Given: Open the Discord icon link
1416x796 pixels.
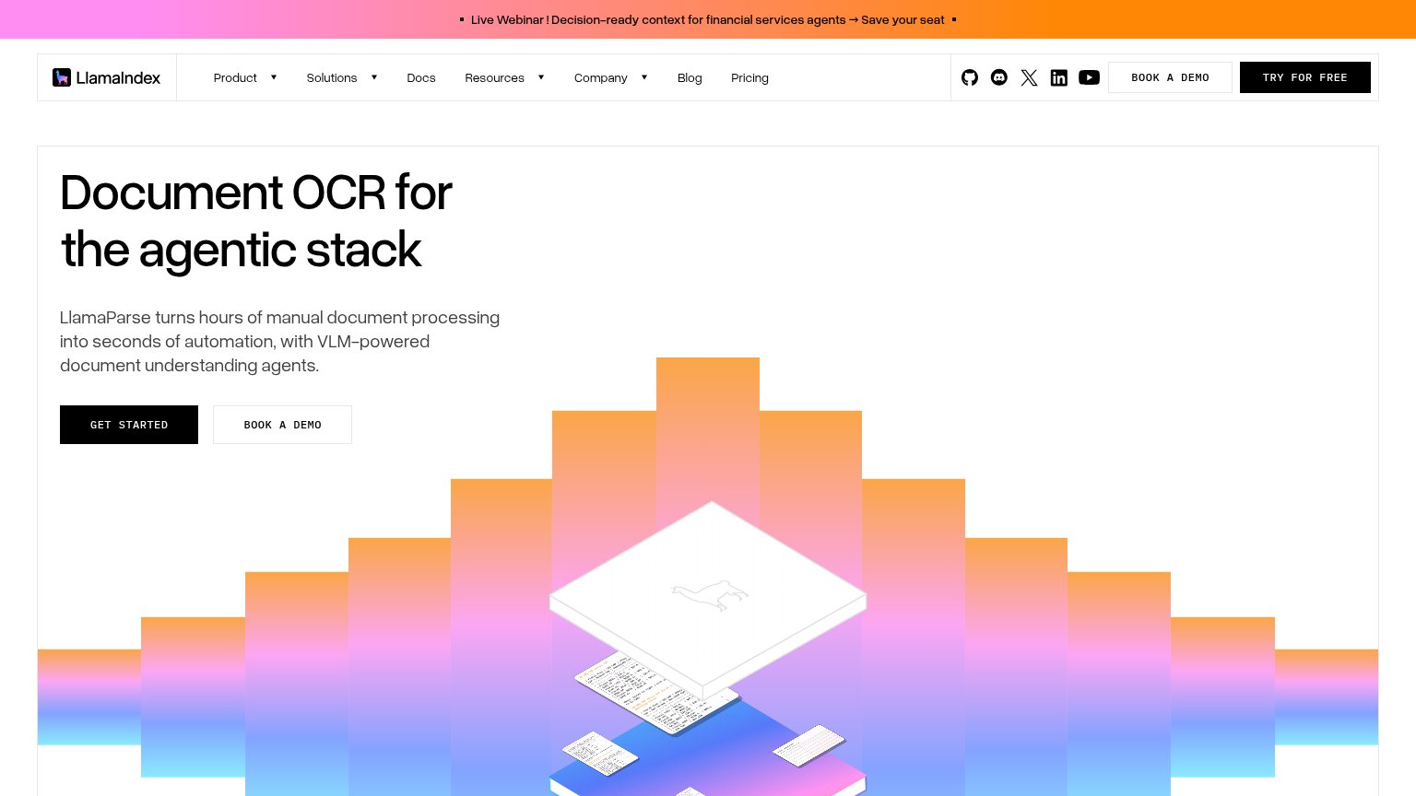Looking at the screenshot, I should point(999,77).
